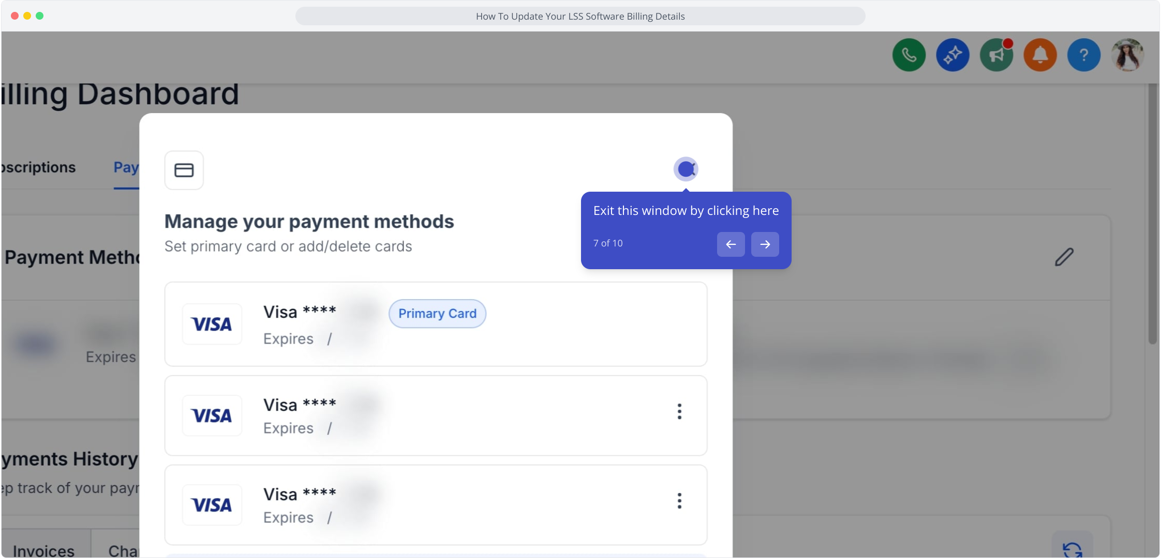
Task: Click the Visa logo on second card
Action: tap(212, 415)
